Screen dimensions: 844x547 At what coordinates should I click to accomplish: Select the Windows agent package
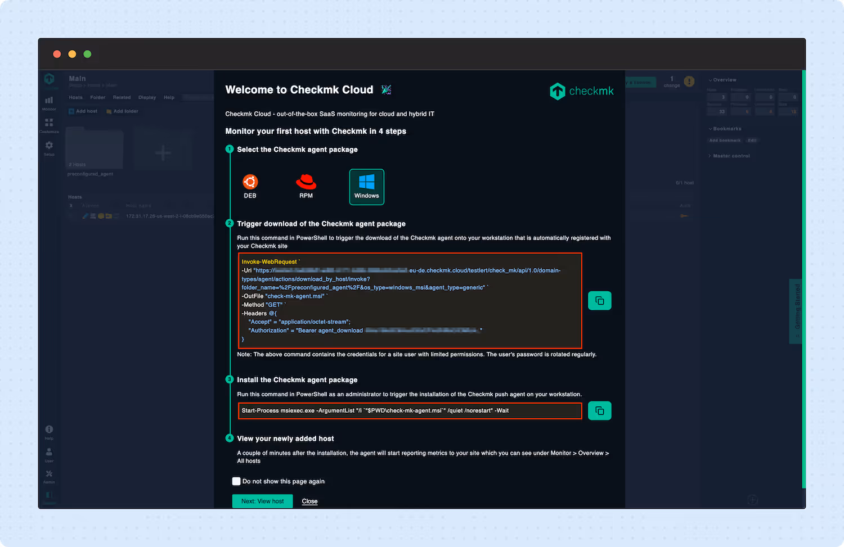click(x=367, y=187)
